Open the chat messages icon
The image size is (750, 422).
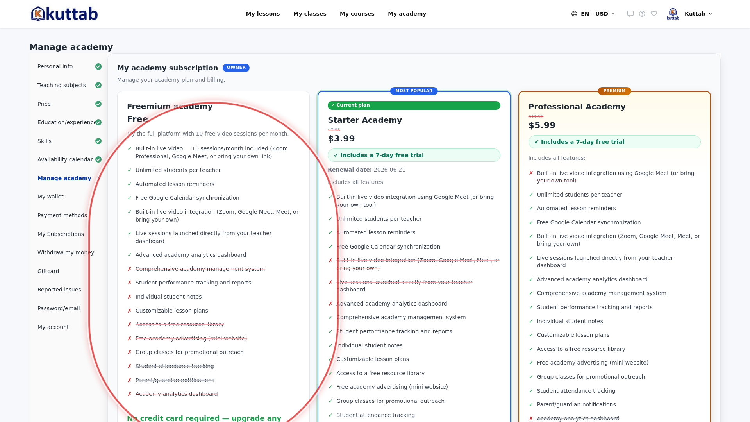pos(630,14)
